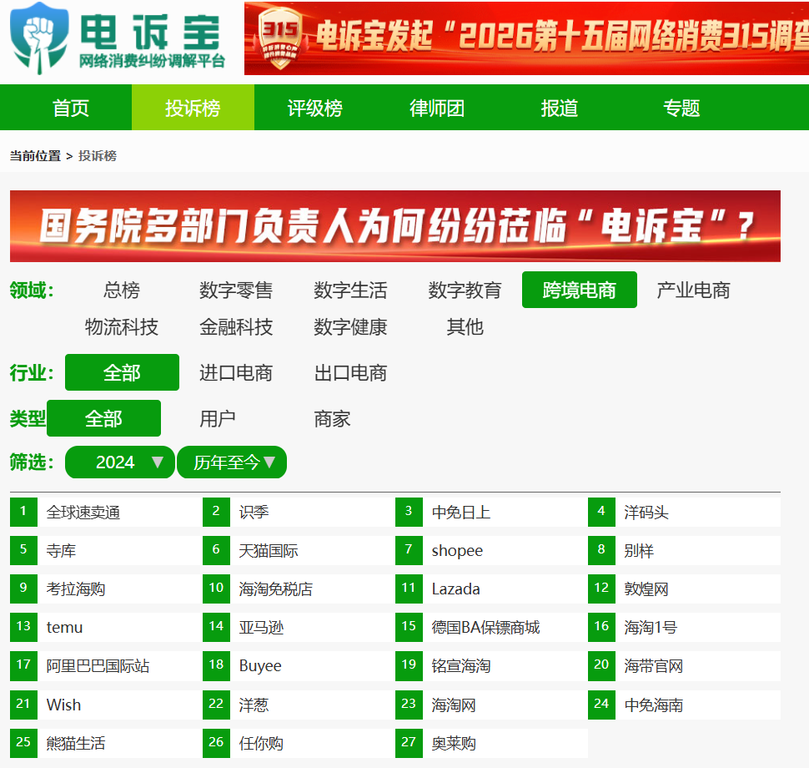Open the 评级榜 navigation tab

[314, 108]
